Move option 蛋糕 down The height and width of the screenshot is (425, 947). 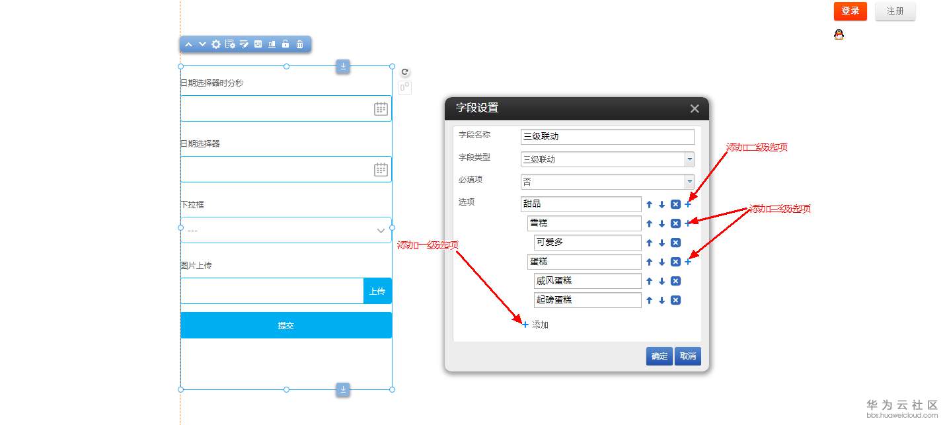662,262
